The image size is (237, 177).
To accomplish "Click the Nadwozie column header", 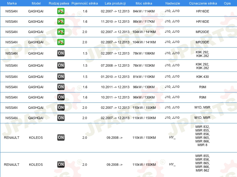I will pyautogui.click(x=173, y=3).
